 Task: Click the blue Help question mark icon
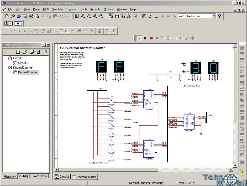click(219, 16)
